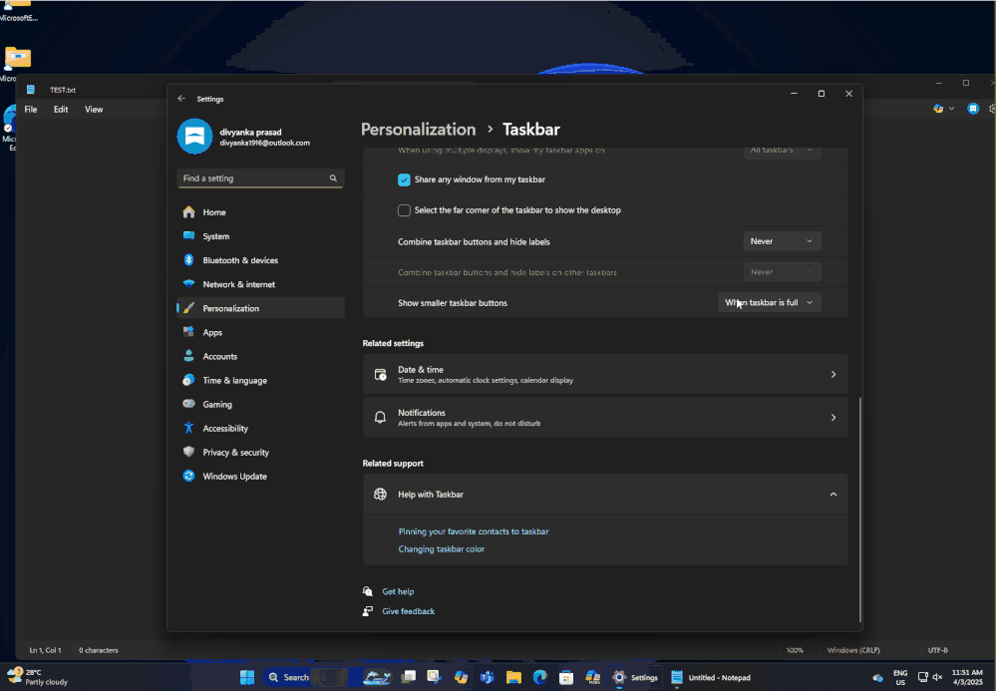The height and width of the screenshot is (691, 996).
Task: Click the Get help link
Action: tap(398, 591)
